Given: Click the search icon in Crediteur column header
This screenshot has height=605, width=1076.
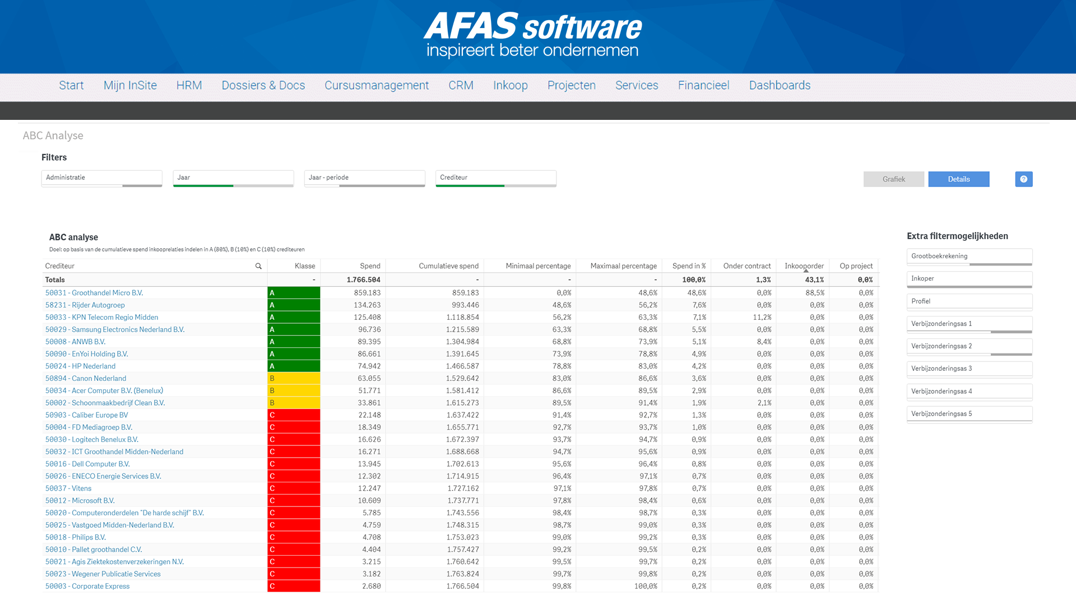Looking at the screenshot, I should click(x=258, y=266).
